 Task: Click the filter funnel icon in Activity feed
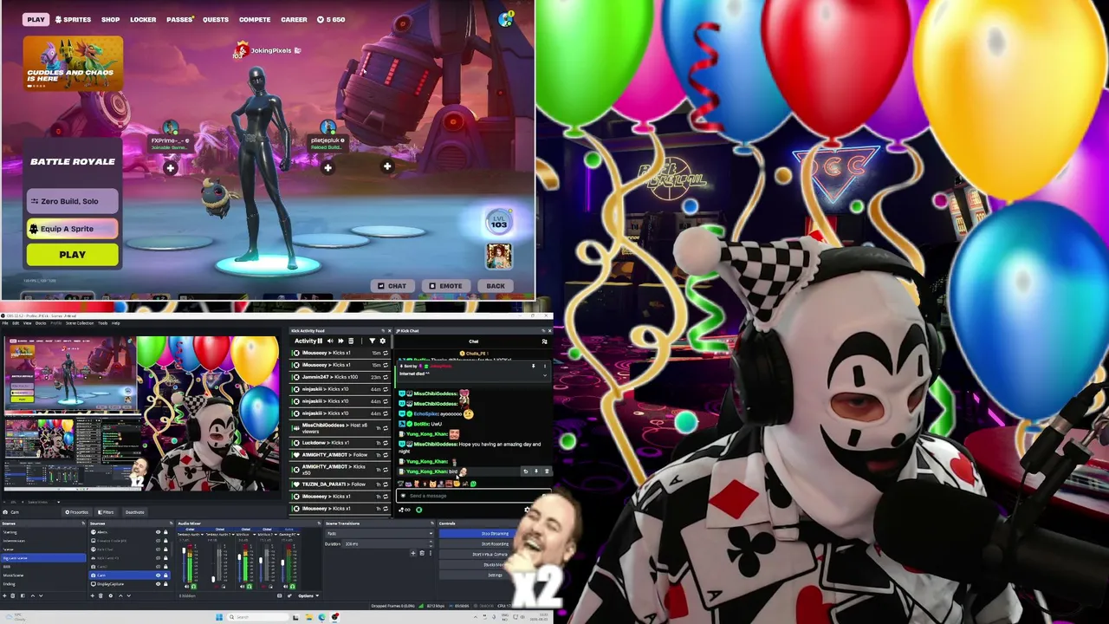click(x=373, y=341)
